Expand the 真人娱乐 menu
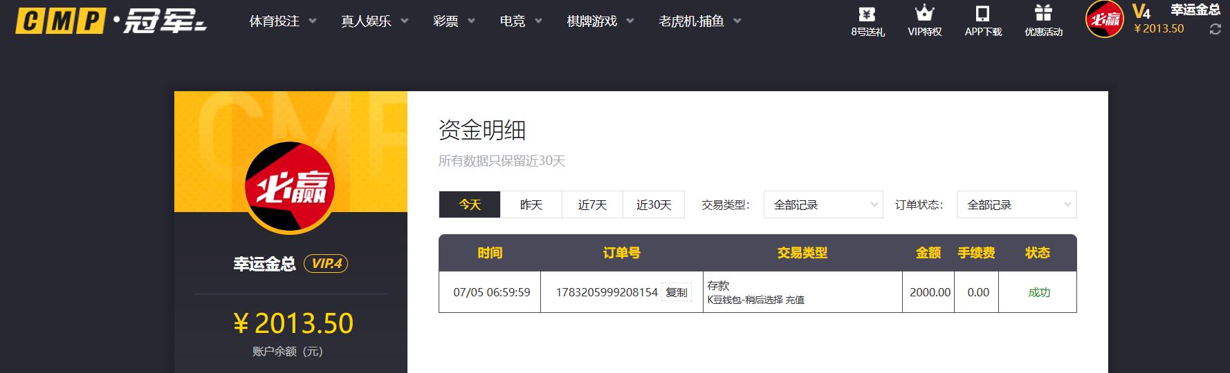 pos(375,21)
